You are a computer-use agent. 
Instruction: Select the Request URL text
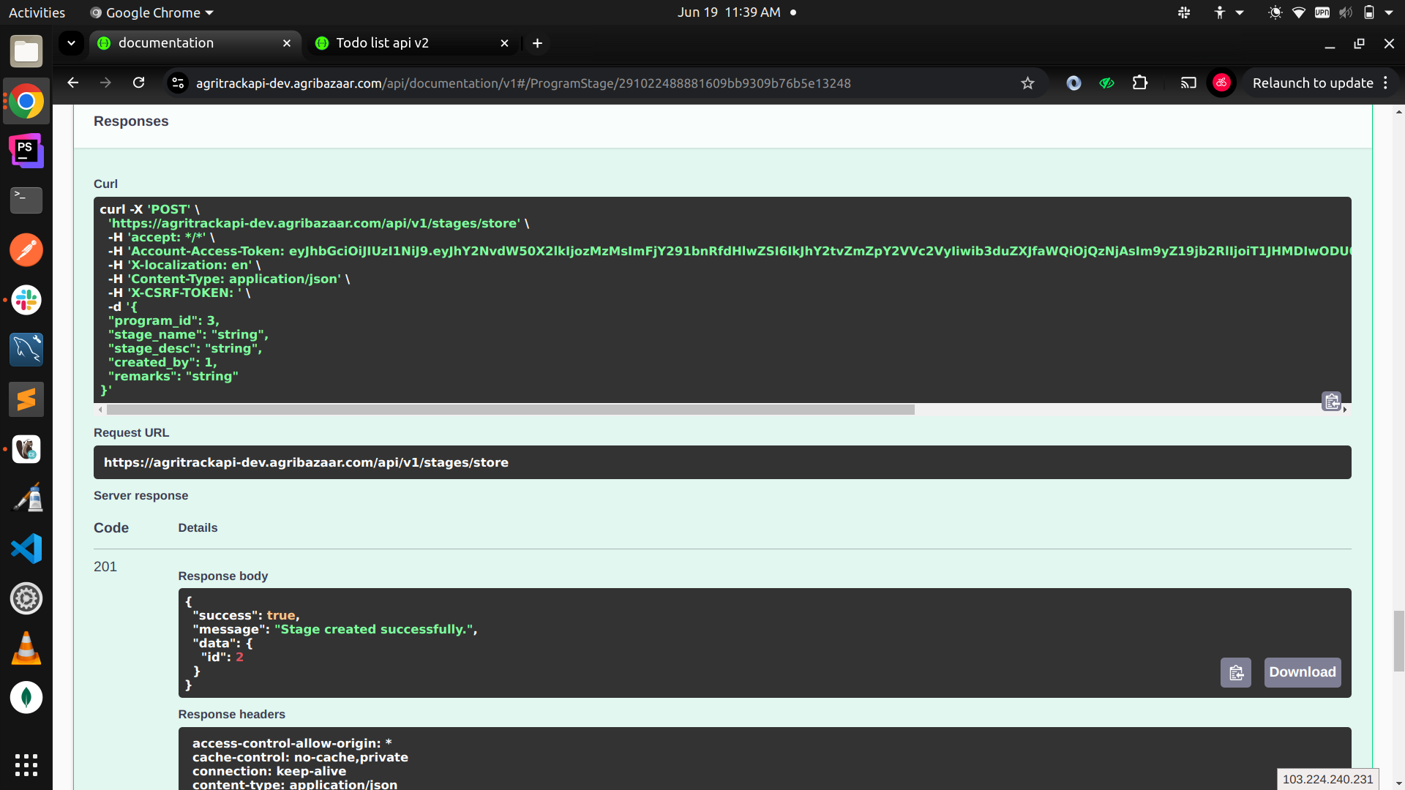[306, 462]
